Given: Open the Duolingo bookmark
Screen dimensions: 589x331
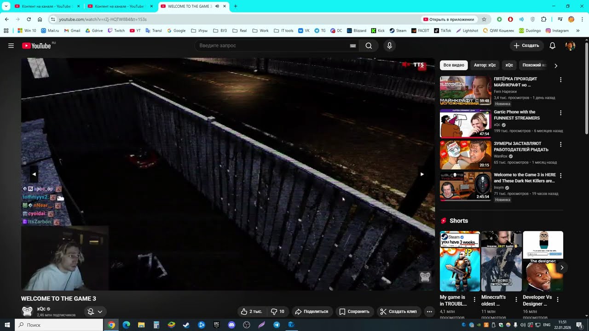Looking at the screenshot, I should (530, 31).
